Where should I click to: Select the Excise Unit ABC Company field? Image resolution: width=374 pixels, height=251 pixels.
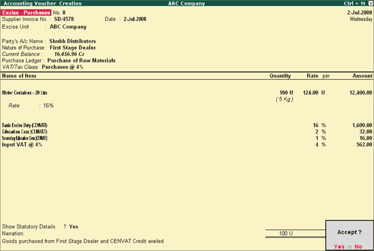click(x=68, y=27)
